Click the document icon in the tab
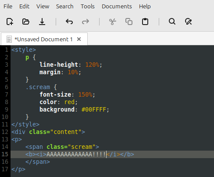214x177 pixels. coord(9,39)
